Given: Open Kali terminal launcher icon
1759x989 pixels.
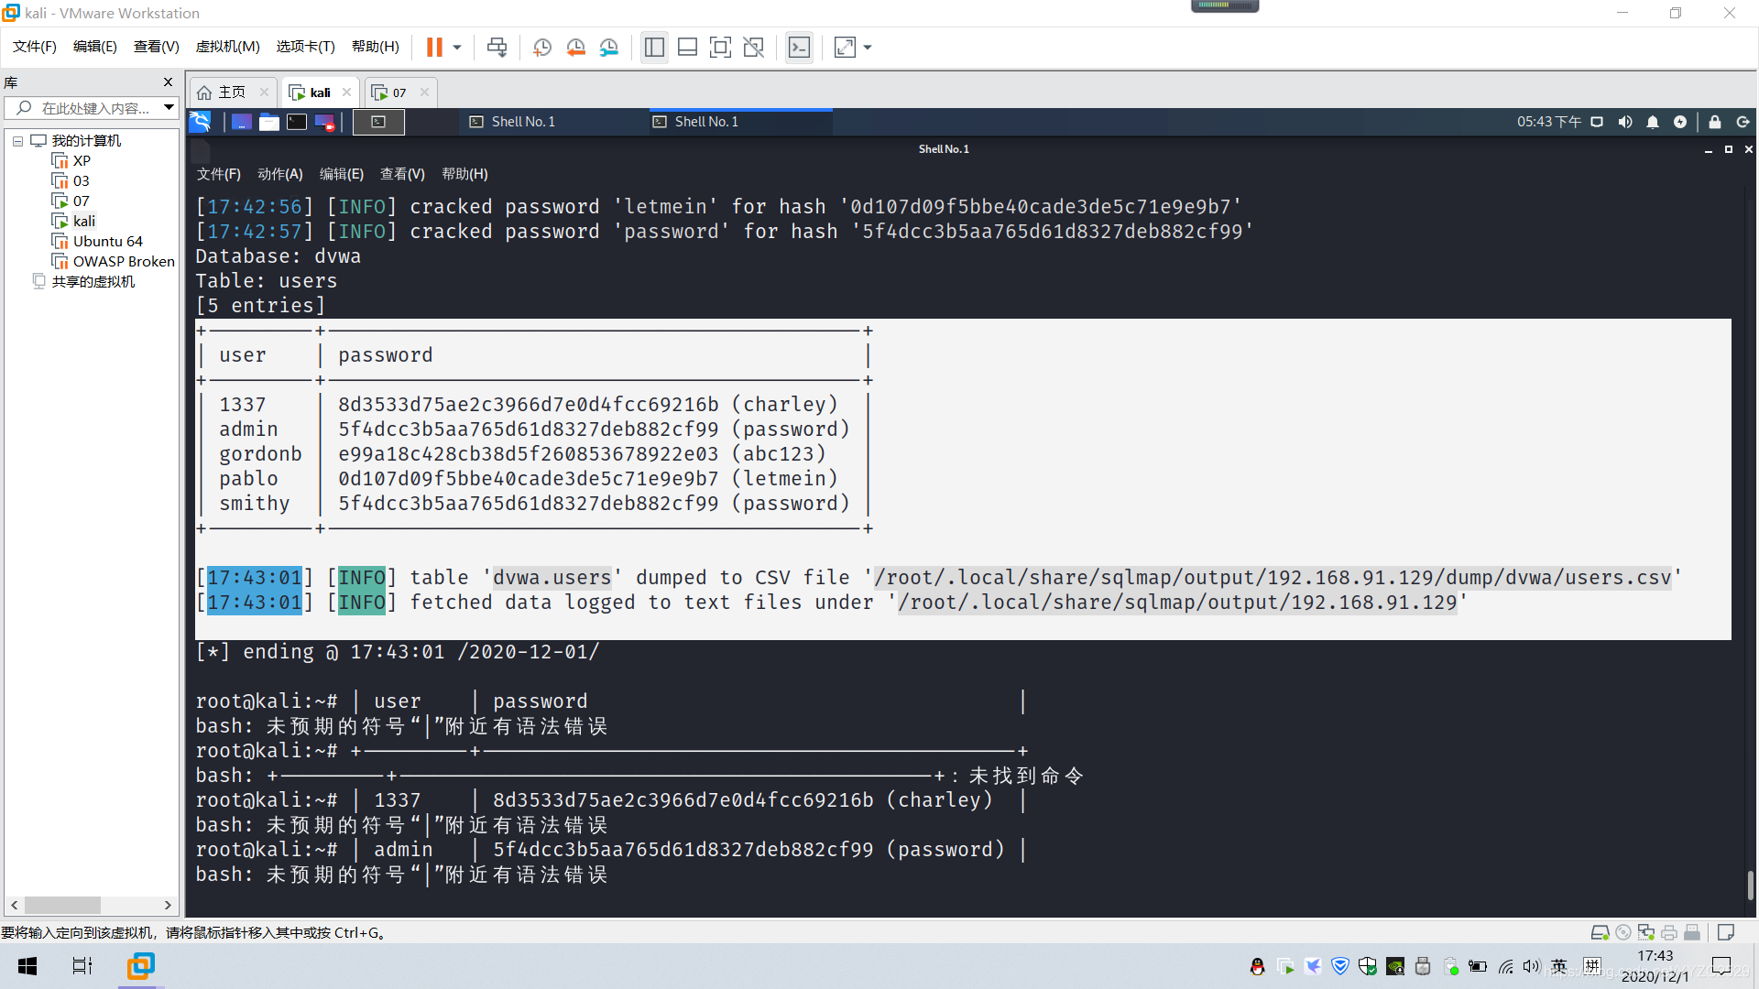Looking at the screenshot, I should coord(297,122).
